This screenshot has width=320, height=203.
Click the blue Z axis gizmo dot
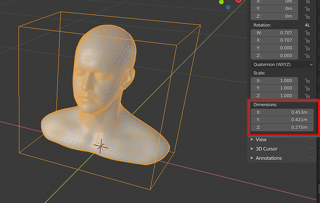pos(228,7)
